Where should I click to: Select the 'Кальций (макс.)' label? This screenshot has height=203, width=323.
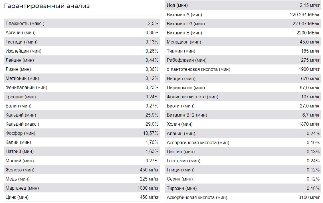tap(22, 124)
